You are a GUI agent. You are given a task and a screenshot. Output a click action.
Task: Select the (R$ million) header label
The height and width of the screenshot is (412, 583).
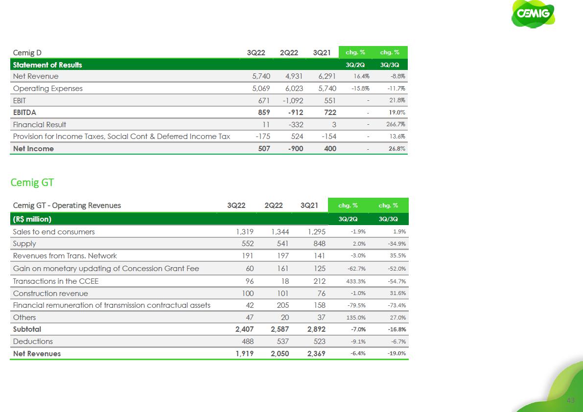coord(32,218)
